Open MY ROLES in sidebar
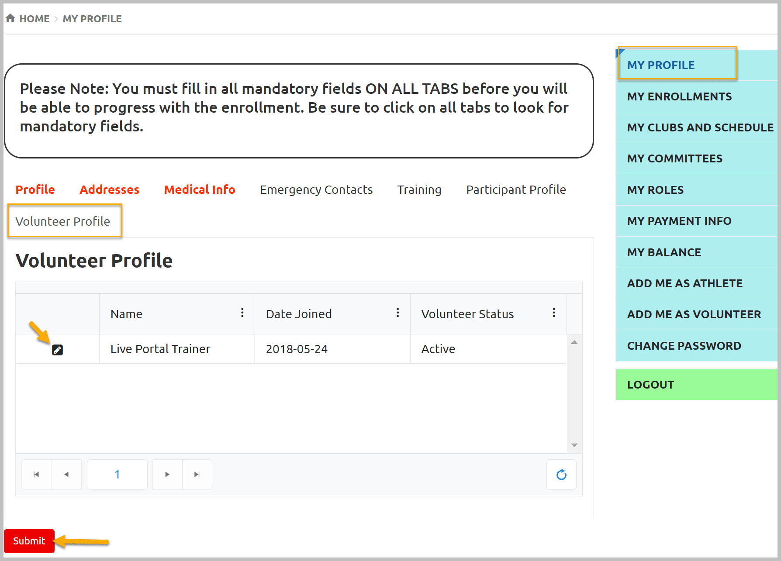Image resolution: width=781 pixels, height=561 pixels. (696, 190)
